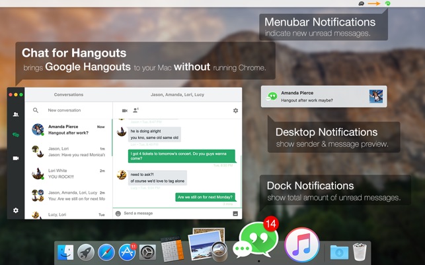
Task: Click the photo thumbnail in the notification
Action: tap(376, 96)
